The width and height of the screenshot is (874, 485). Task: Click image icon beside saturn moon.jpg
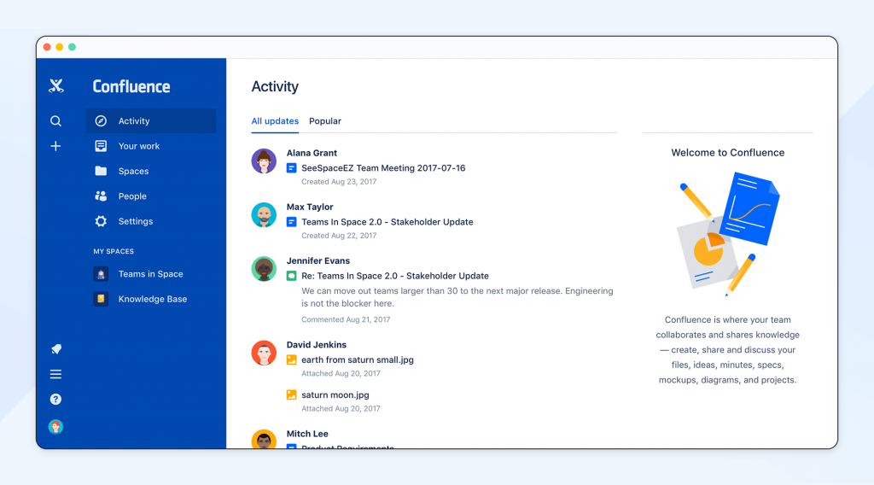pos(292,395)
